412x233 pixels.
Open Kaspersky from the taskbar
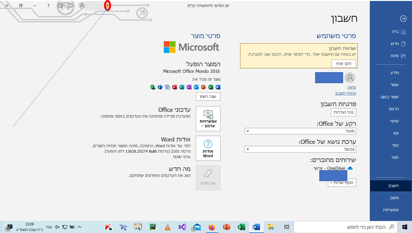(x=108, y=227)
